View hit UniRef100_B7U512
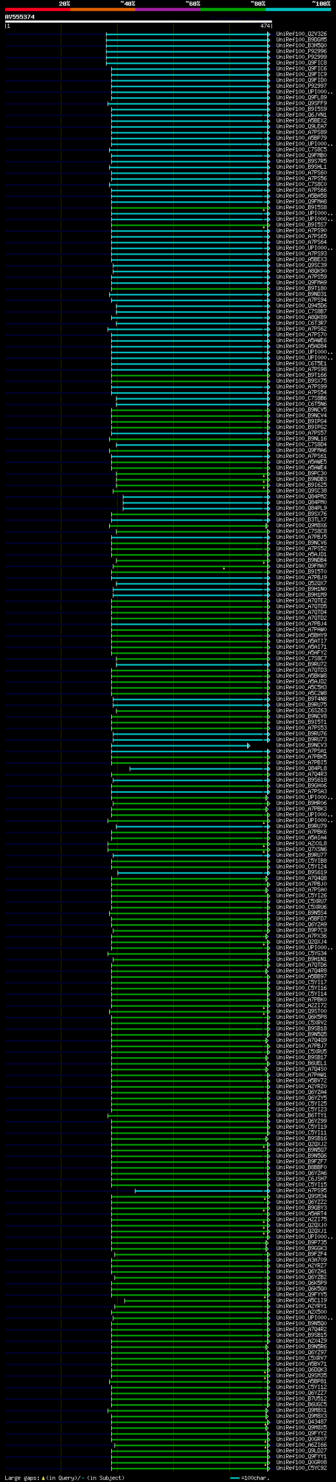 [x=301, y=1399]
